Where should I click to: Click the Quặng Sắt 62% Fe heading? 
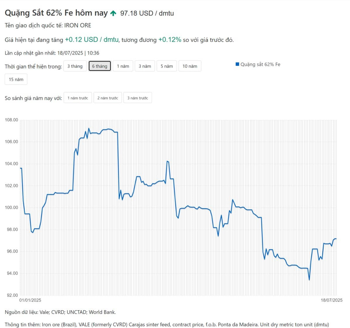(x=56, y=13)
